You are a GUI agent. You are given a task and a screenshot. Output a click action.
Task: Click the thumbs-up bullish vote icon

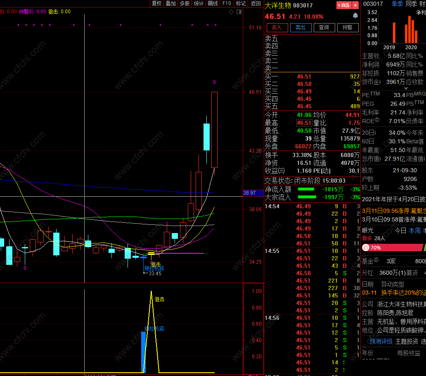(x=365, y=248)
